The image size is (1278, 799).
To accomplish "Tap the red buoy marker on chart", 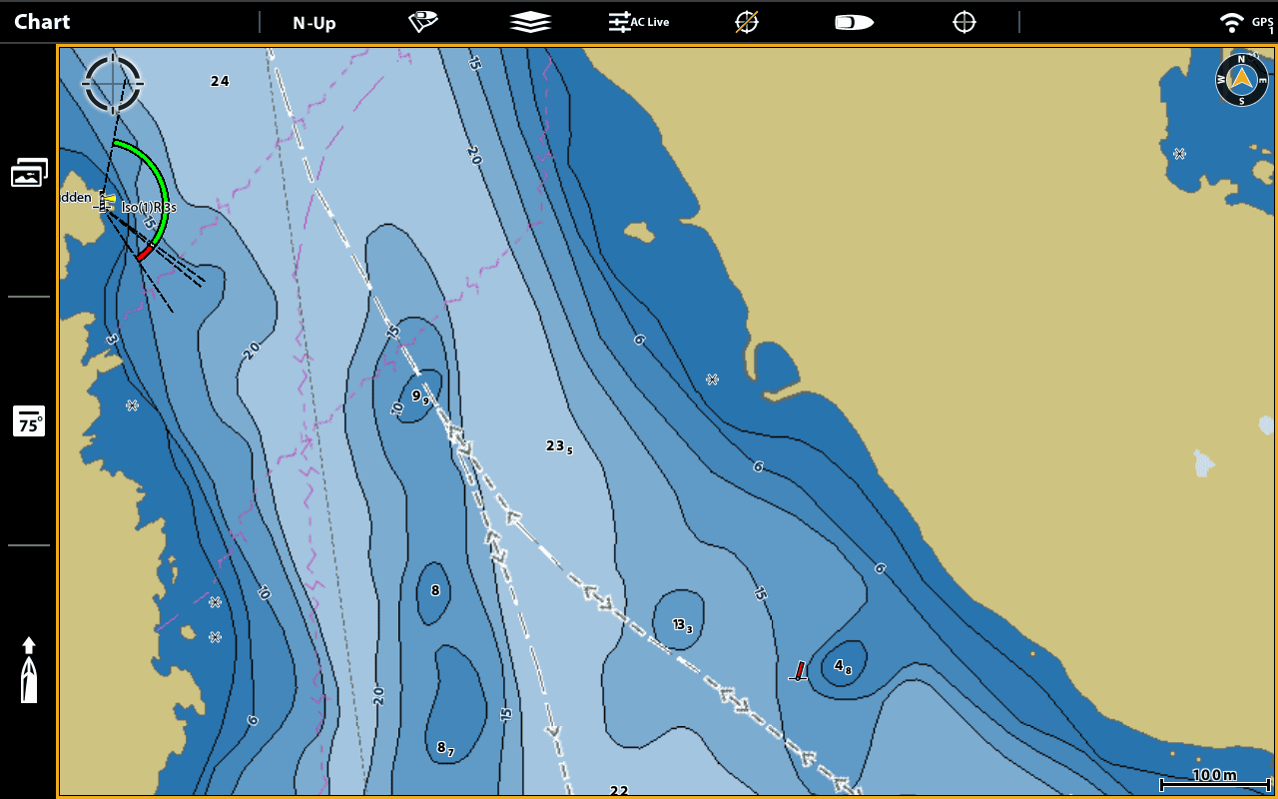I will [x=799, y=671].
